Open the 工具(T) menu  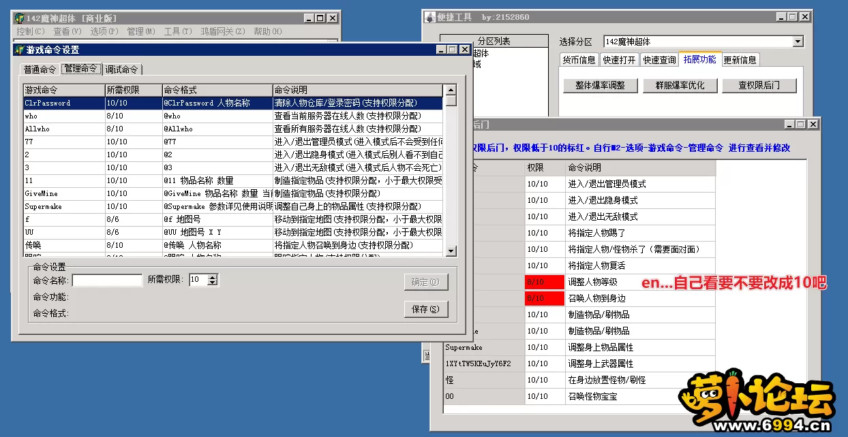(x=177, y=31)
